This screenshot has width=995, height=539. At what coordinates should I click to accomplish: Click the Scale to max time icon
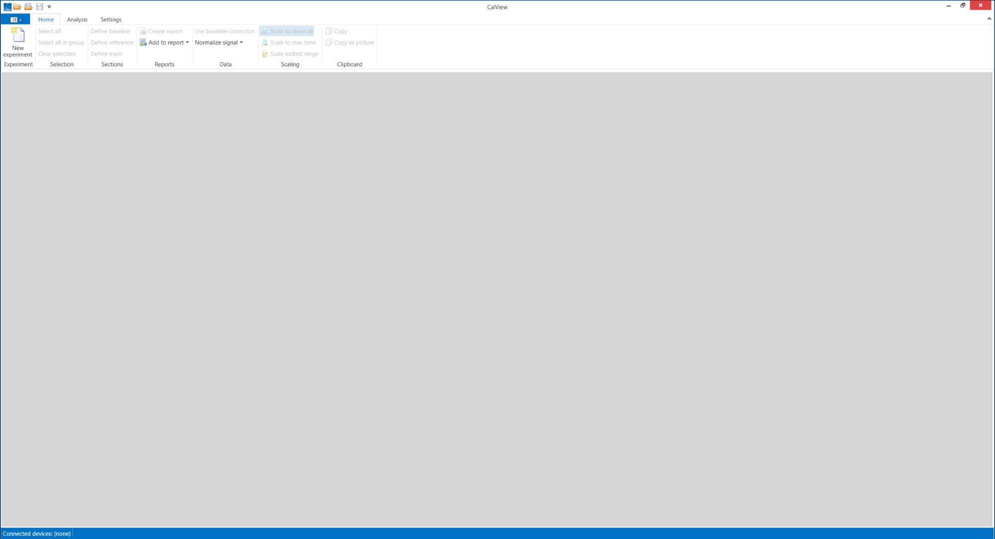click(x=265, y=43)
